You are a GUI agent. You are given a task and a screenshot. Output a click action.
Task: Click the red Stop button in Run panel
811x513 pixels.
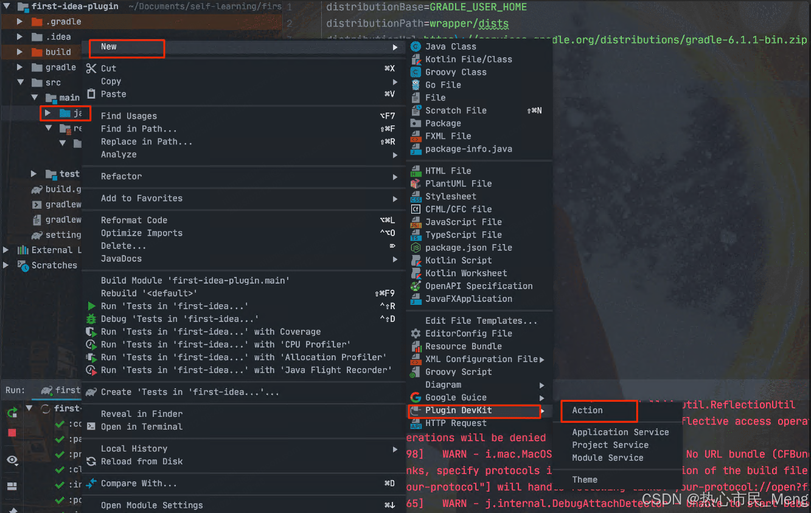[x=12, y=433]
